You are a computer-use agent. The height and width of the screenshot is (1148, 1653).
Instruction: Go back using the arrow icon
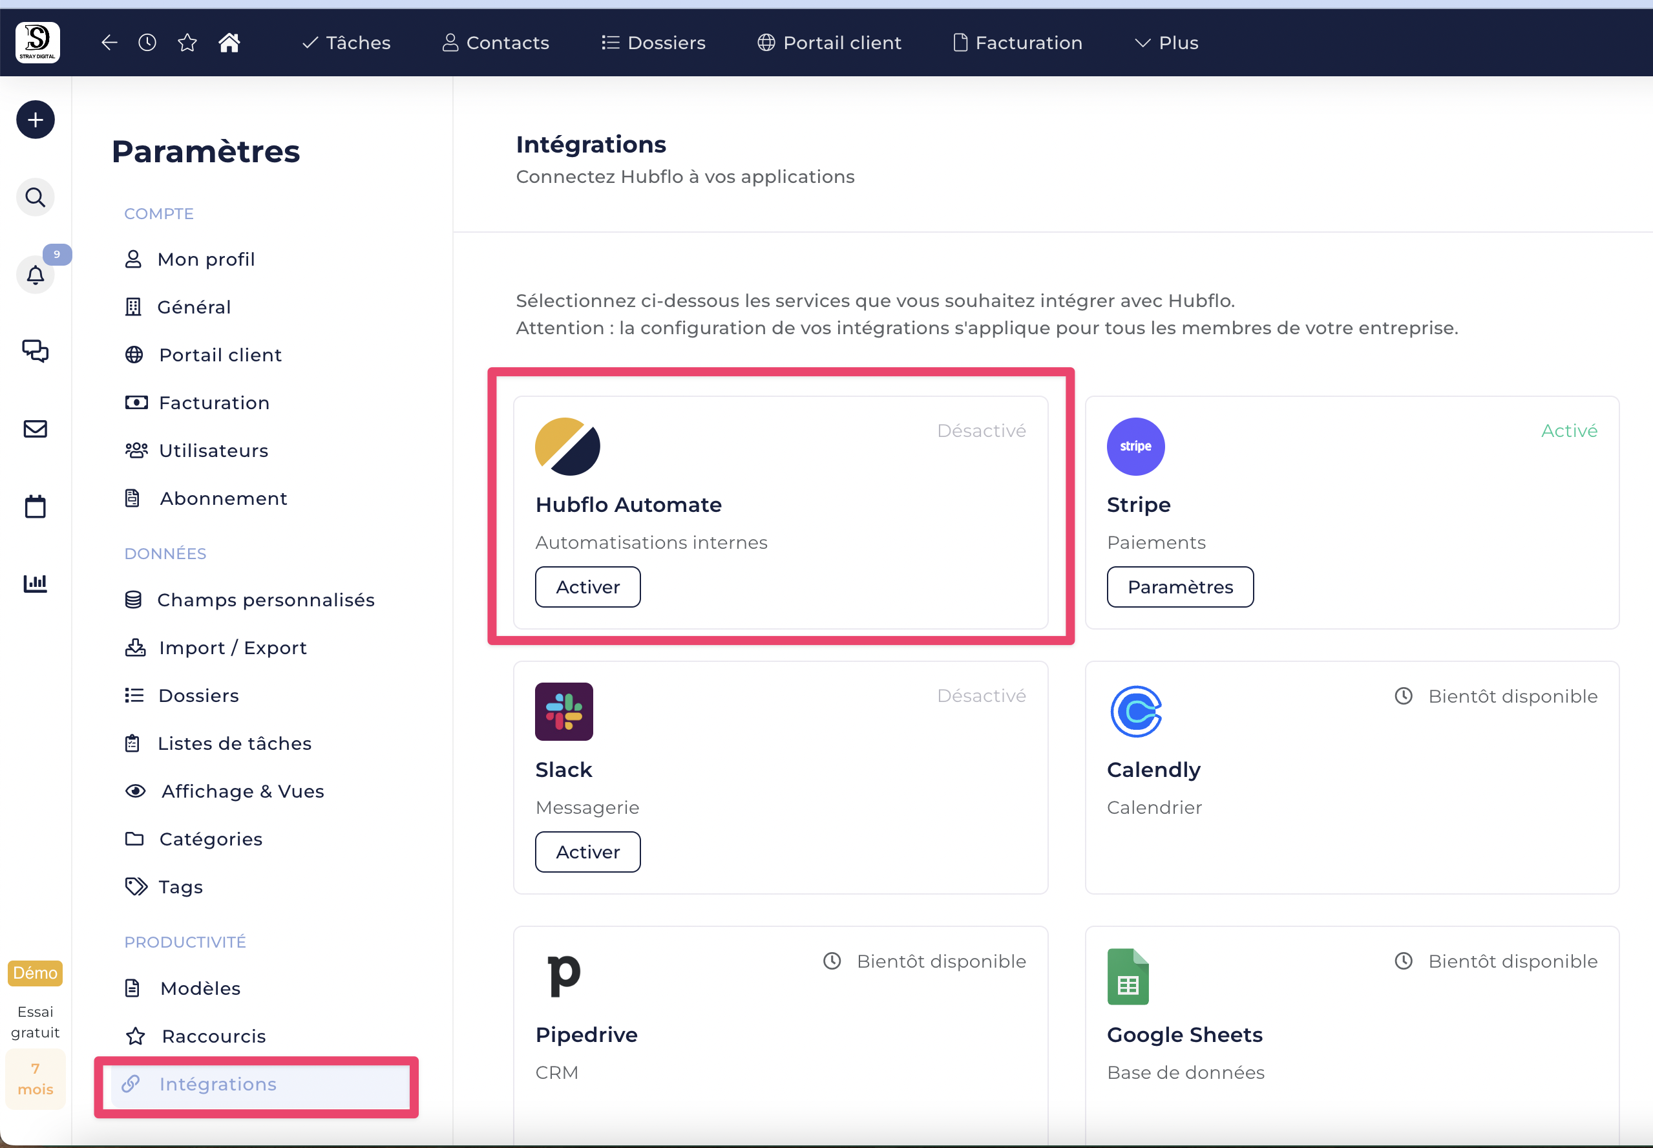click(x=109, y=43)
